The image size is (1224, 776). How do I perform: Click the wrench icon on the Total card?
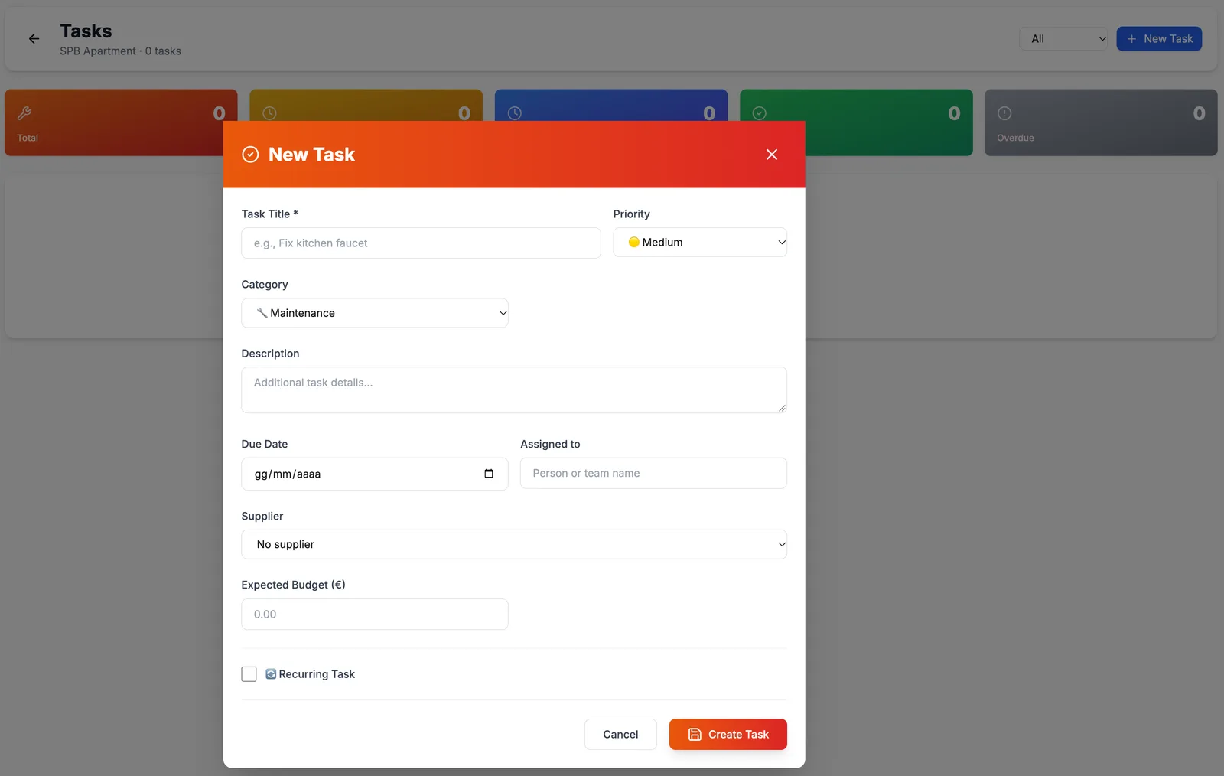tap(24, 113)
